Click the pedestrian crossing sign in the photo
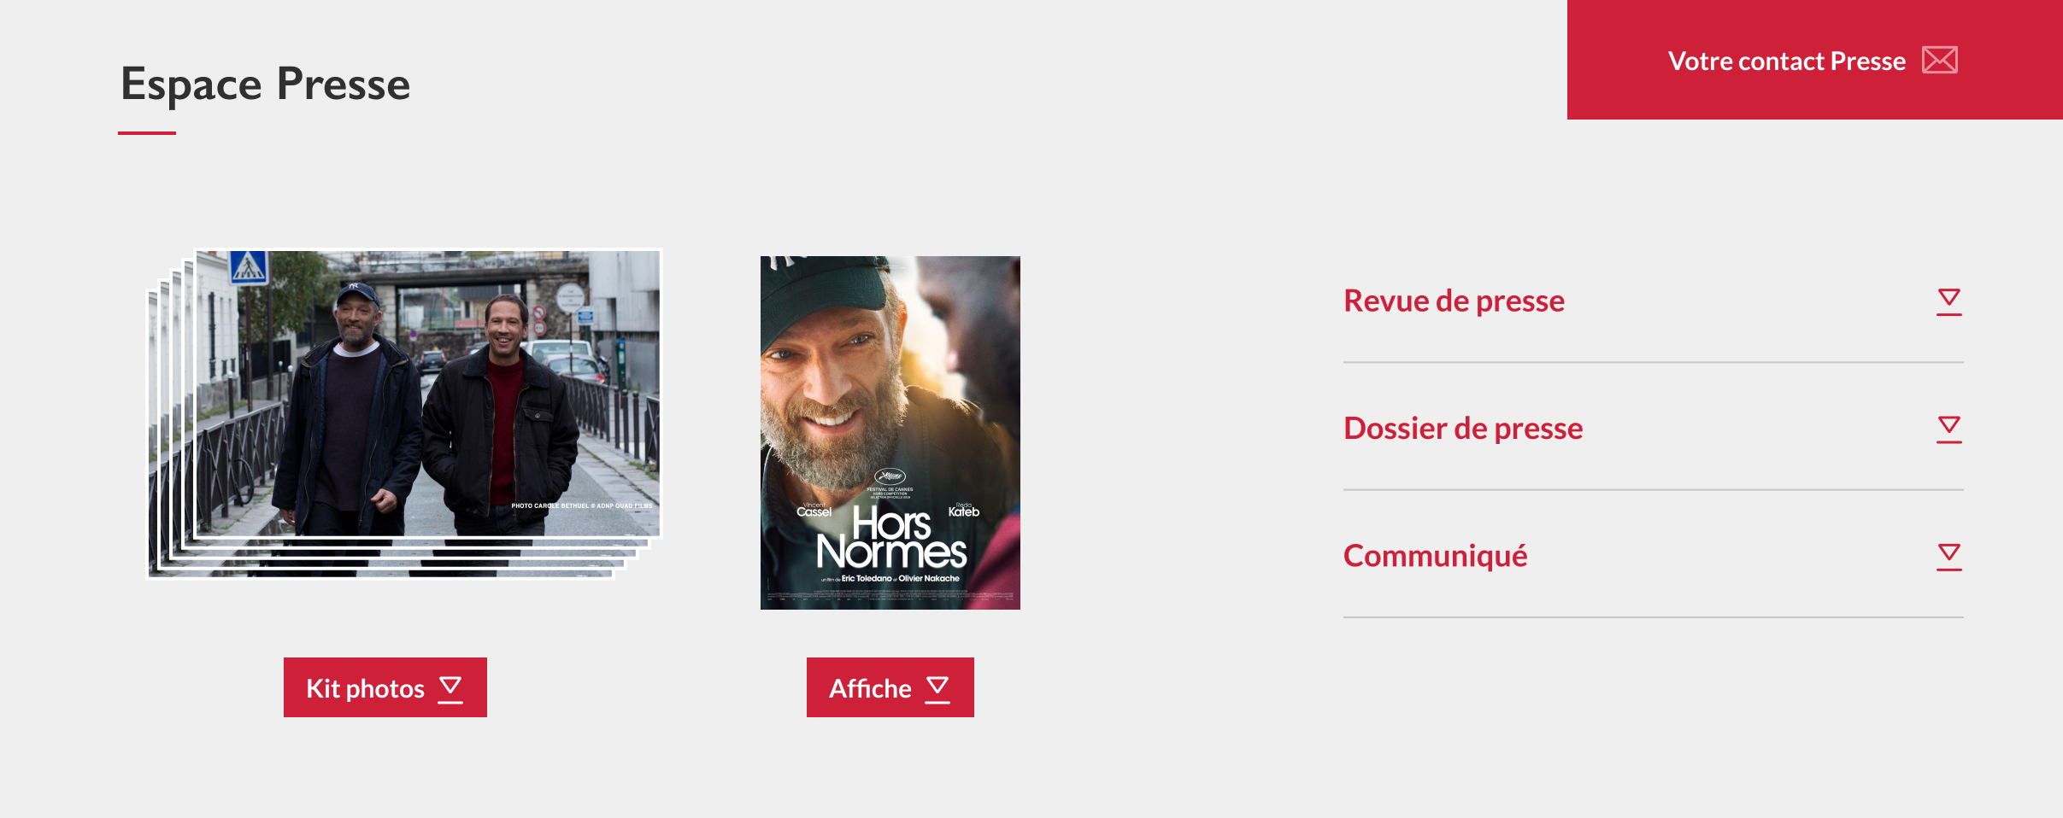 [249, 267]
